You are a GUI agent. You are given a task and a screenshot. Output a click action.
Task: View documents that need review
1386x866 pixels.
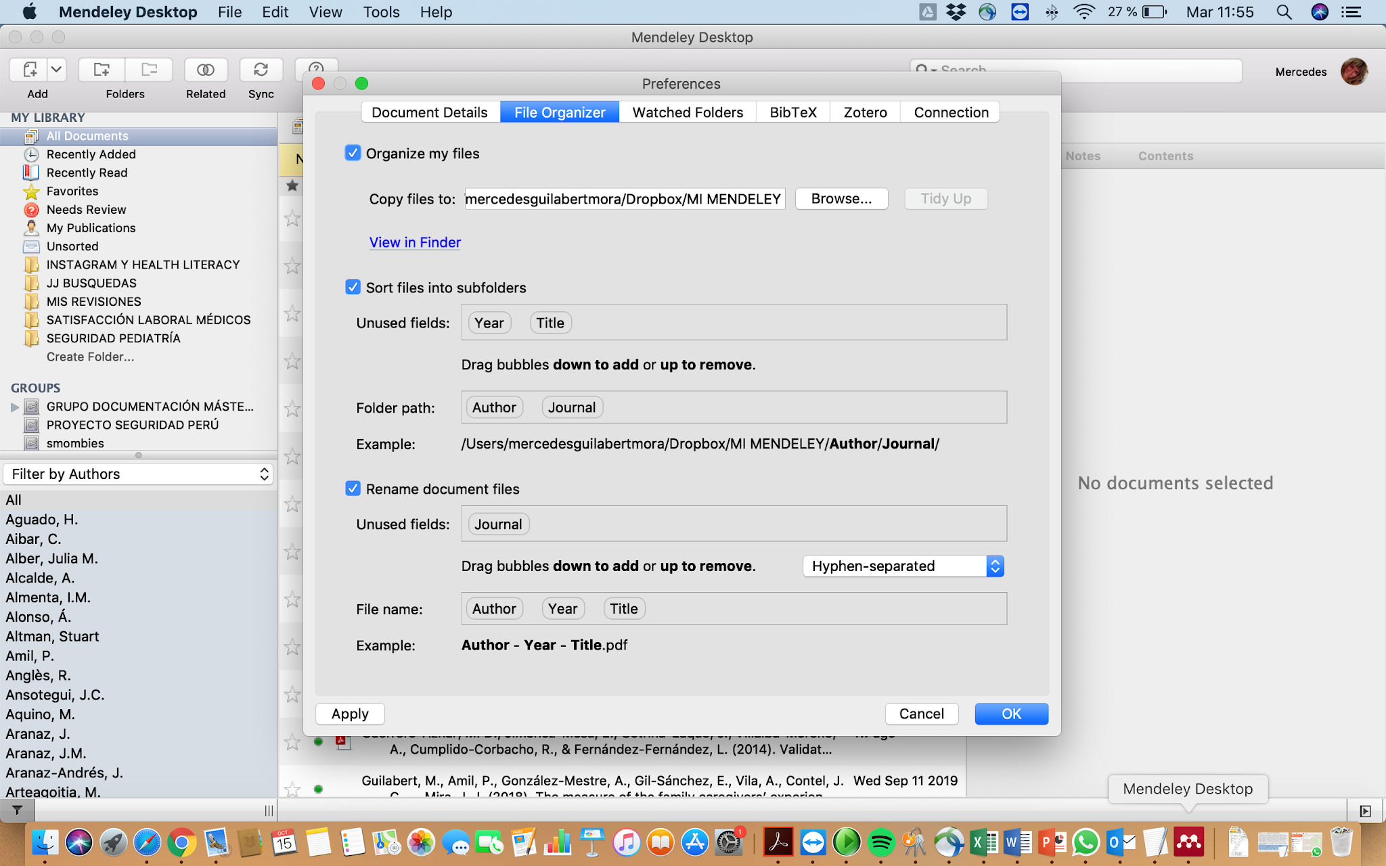coord(86,209)
